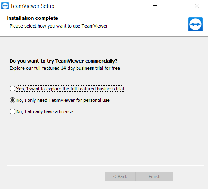Click the "TeamViewer Setup" window title
208x189 pixels.
click(32, 6)
